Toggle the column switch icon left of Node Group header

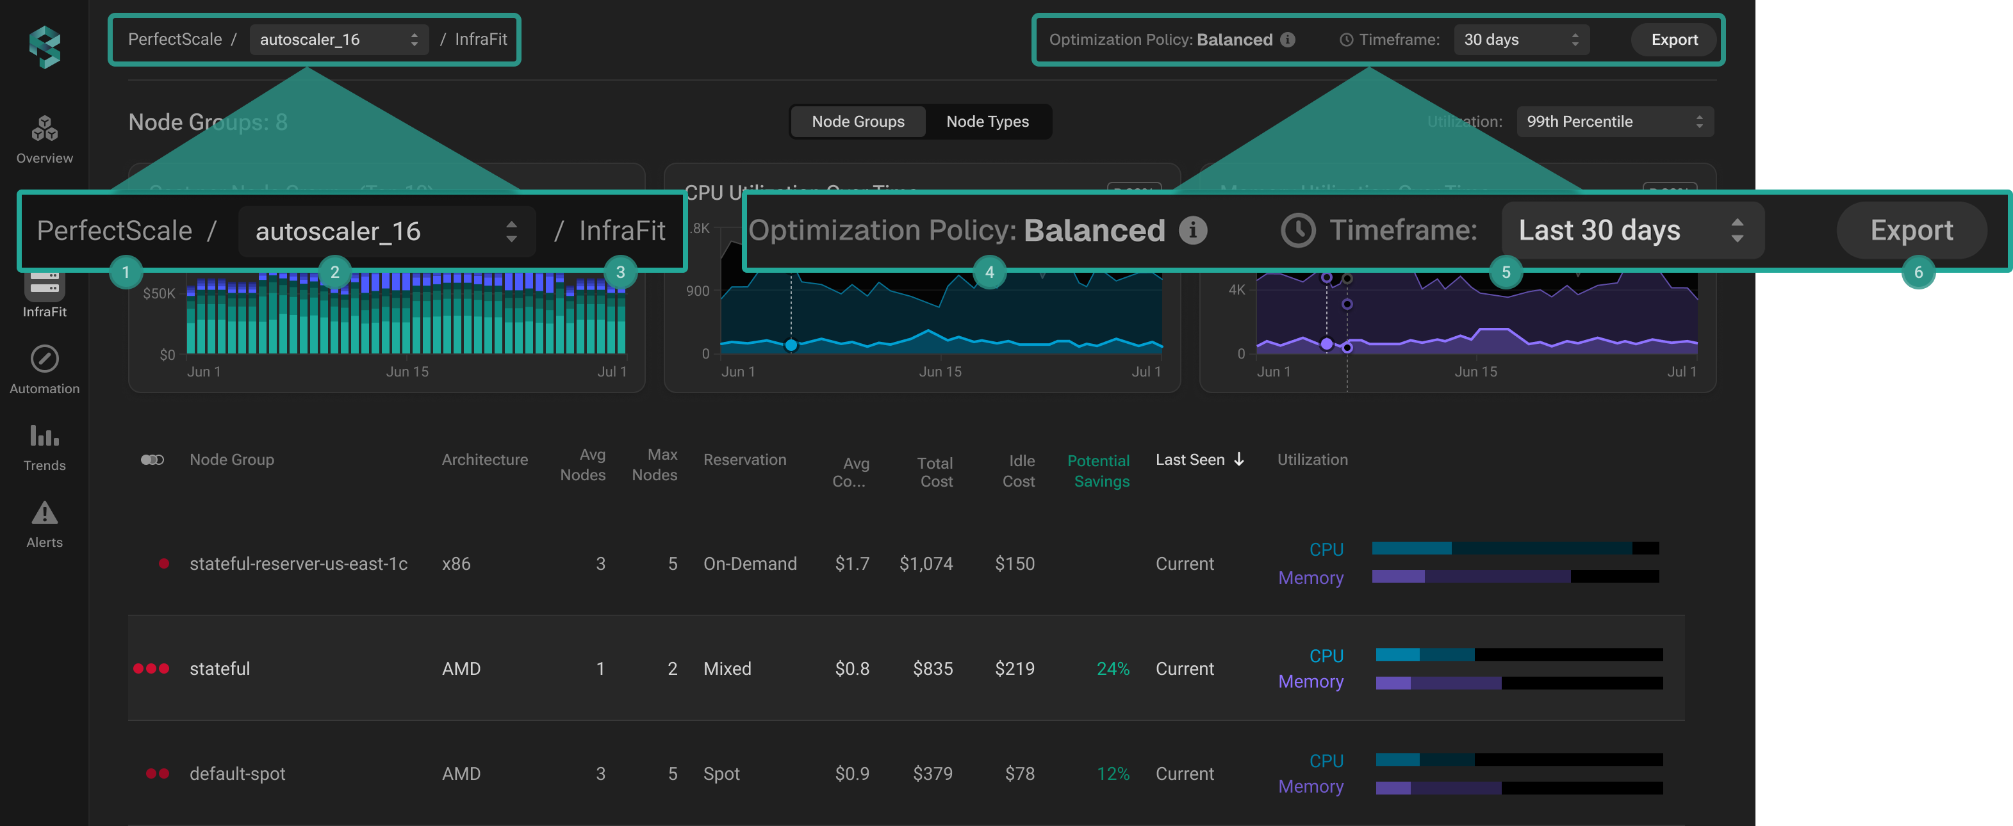coord(152,460)
